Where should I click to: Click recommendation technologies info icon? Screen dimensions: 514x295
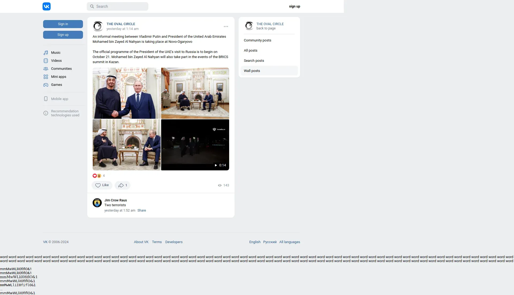(x=46, y=113)
